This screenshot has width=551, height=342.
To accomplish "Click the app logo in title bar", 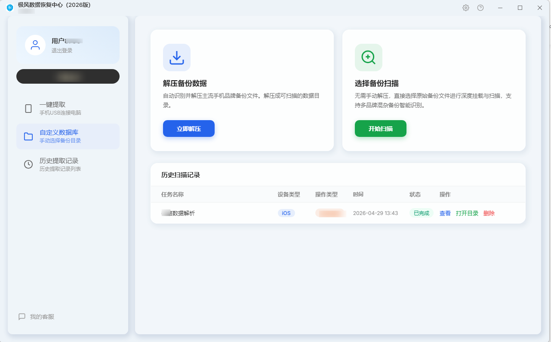I will [x=10, y=8].
